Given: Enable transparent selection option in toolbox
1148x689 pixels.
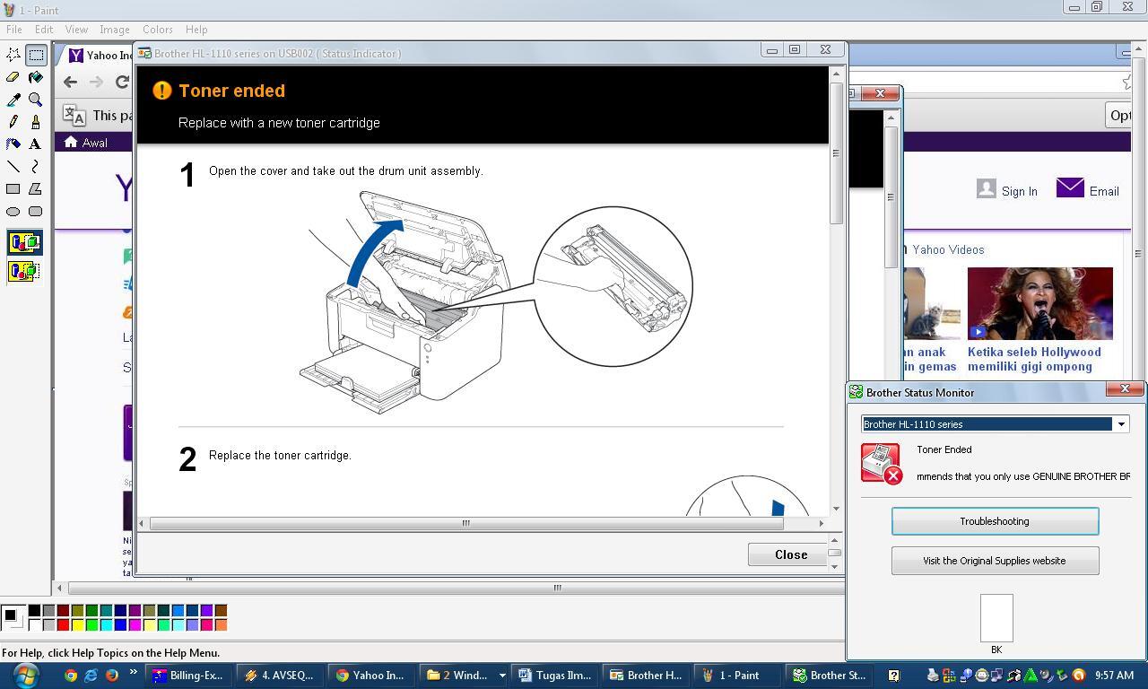Looking at the screenshot, I should coord(24,271).
